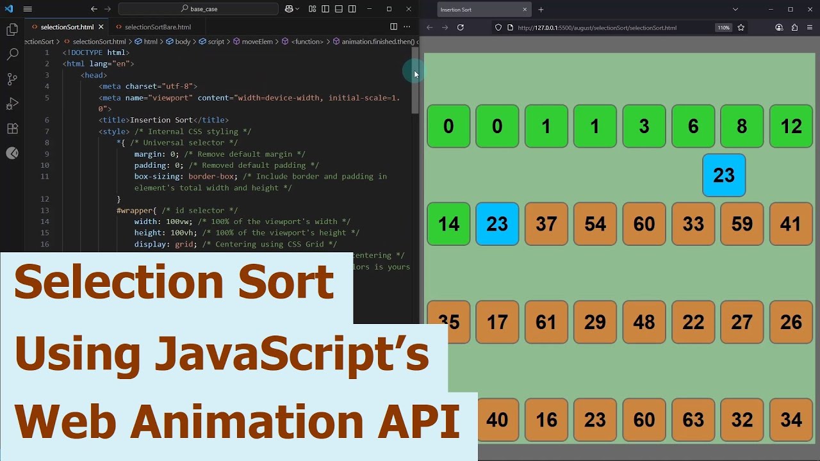Expand the <function> breadcrumb

click(303, 42)
